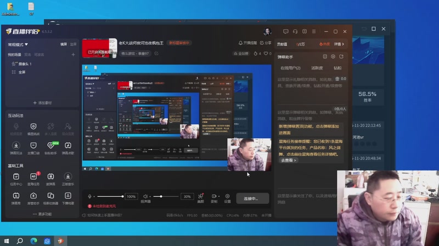This screenshot has width=439, height=246.
Task: Adjust speaker volume slider
Action: tap(166, 197)
